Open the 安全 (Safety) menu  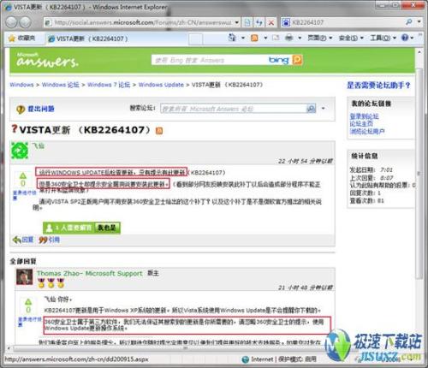(x=351, y=38)
